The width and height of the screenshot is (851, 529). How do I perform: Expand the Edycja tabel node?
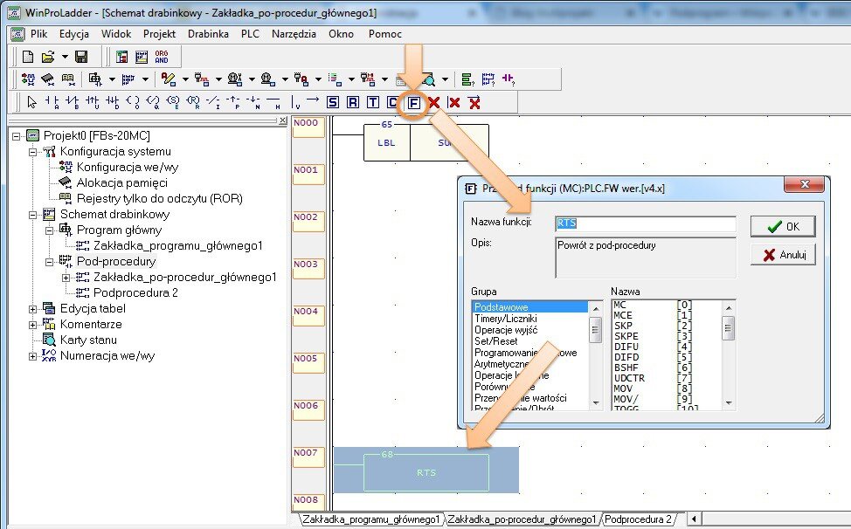(32, 309)
